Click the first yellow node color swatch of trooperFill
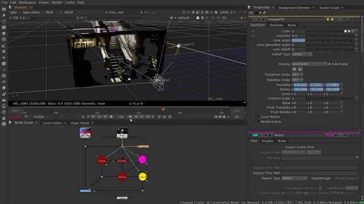Viewport: 364px width, 204px height. 328,19
